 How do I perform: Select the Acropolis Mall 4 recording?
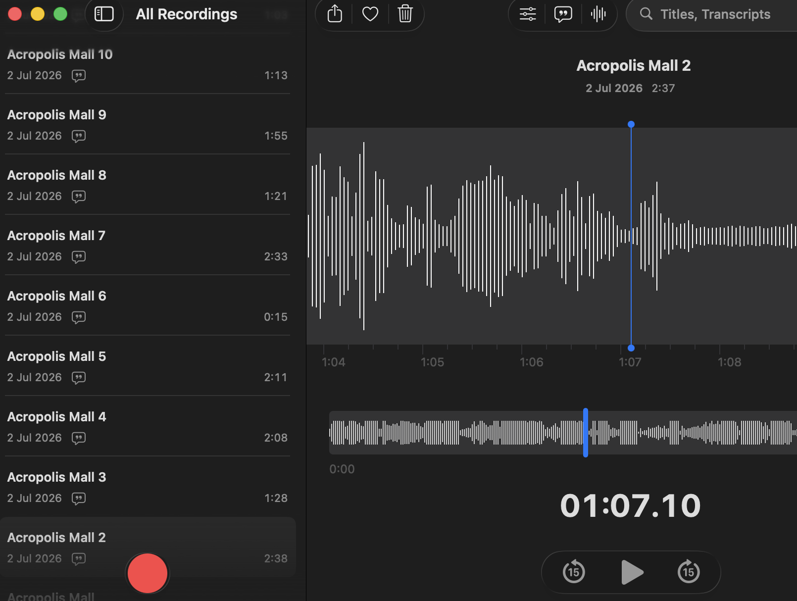(148, 427)
